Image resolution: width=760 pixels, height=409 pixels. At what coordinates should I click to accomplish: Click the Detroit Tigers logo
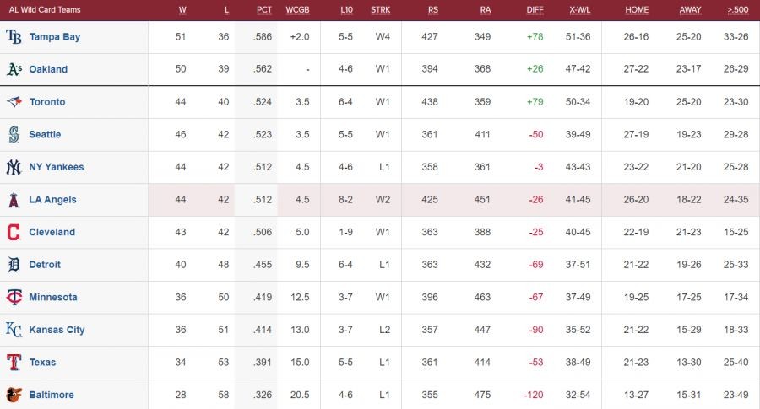14,265
